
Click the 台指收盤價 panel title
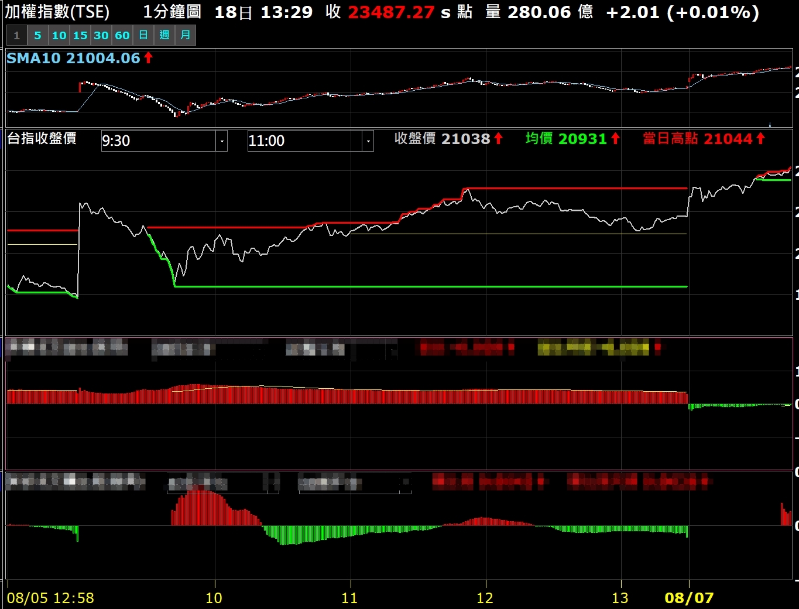click(42, 139)
